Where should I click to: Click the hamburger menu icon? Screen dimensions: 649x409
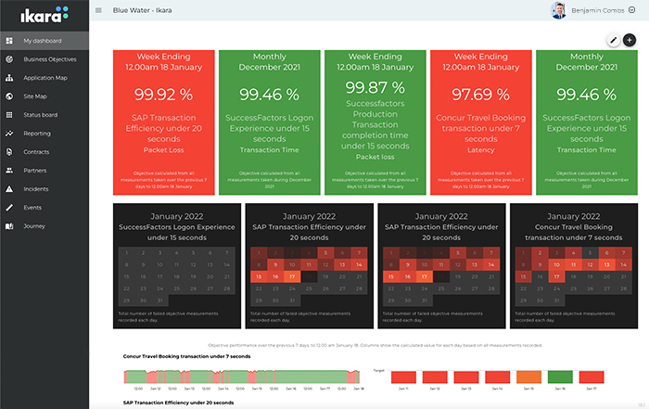pos(99,11)
